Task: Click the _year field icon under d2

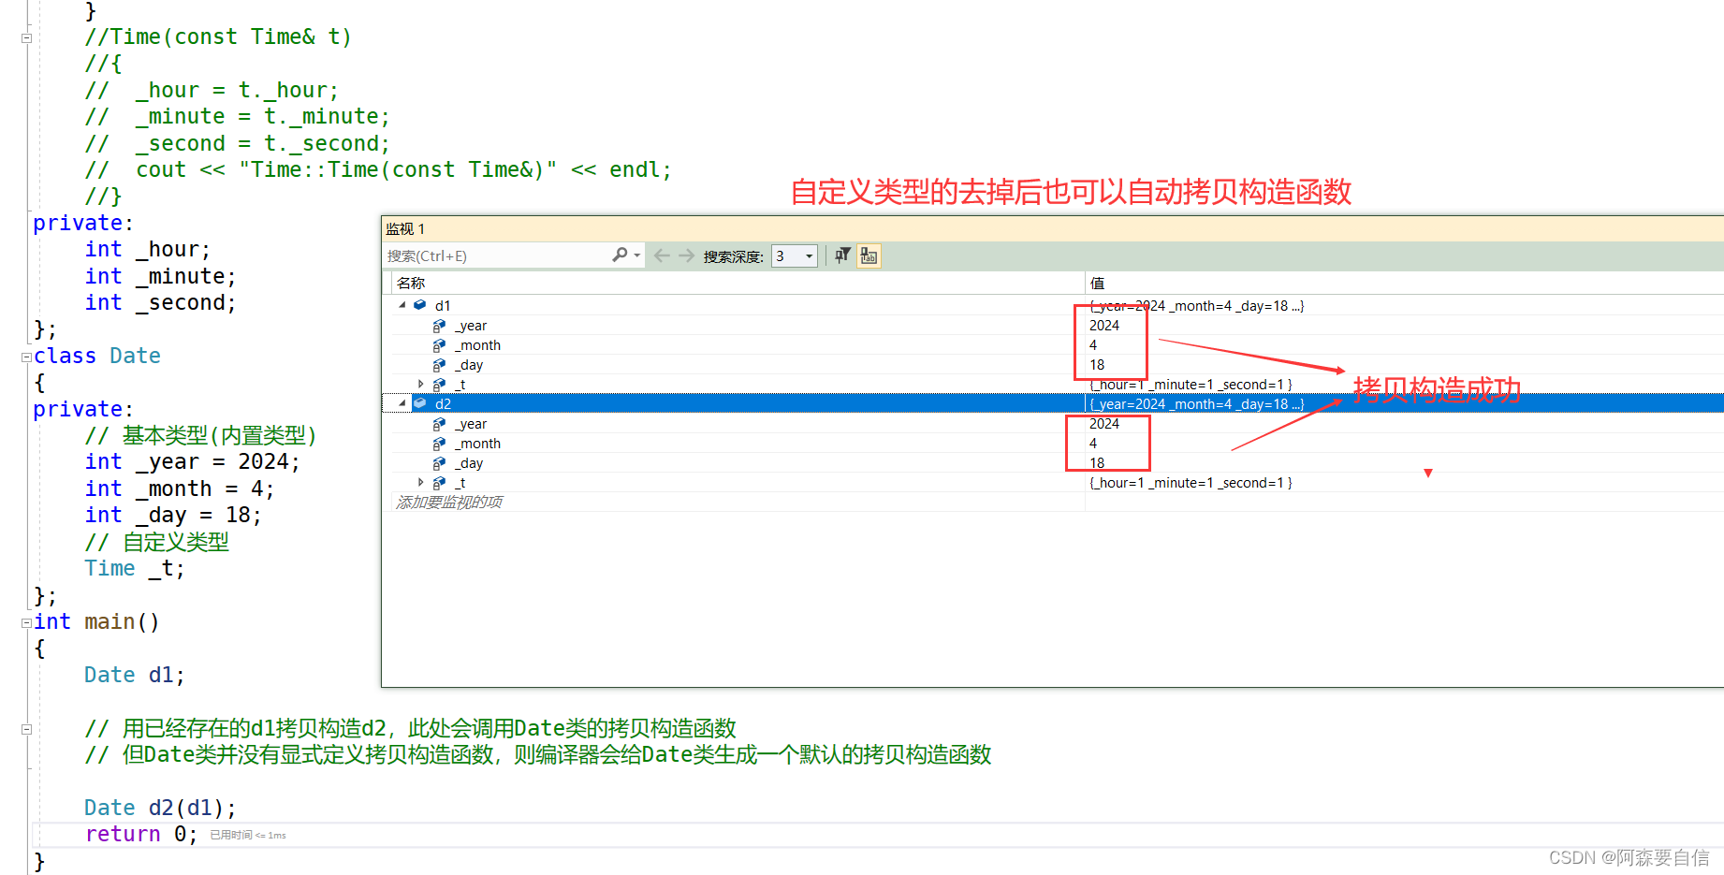Action: pyautogui.click(x=439, y=424)
